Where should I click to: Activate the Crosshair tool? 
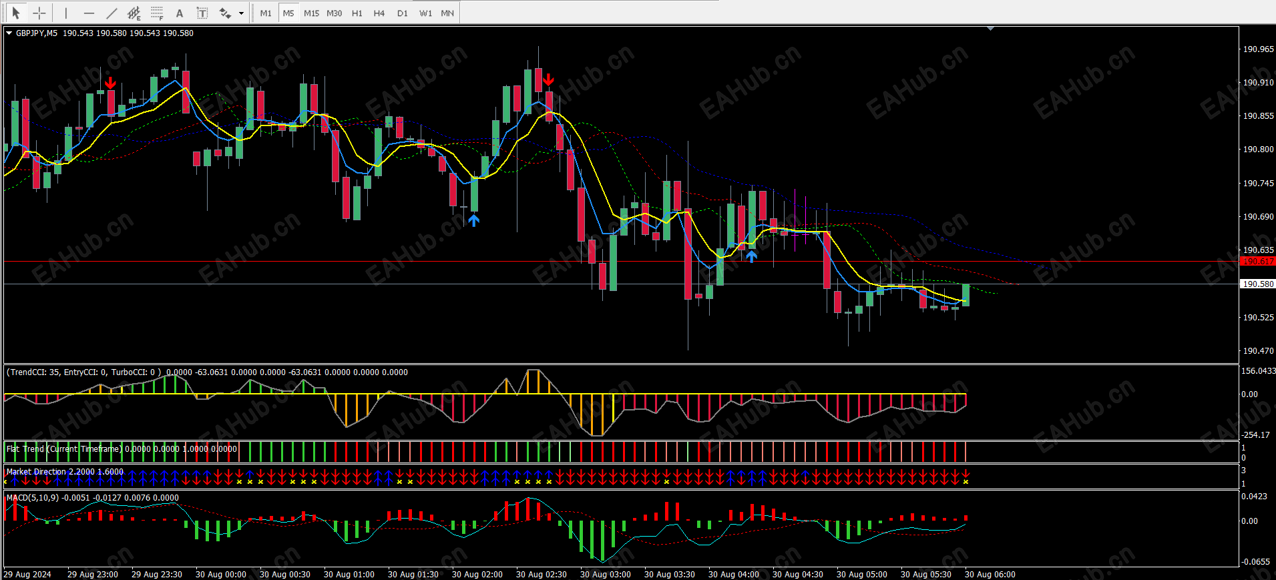click(39, 13)
